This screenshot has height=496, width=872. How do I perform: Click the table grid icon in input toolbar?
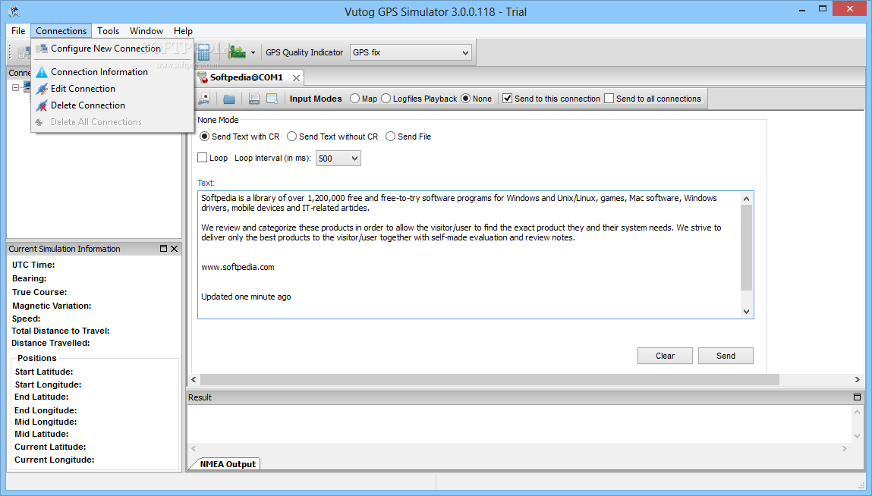(x=272, y=99)
